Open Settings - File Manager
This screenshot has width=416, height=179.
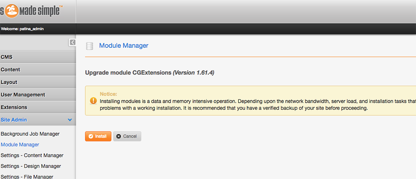coord(27,177)
